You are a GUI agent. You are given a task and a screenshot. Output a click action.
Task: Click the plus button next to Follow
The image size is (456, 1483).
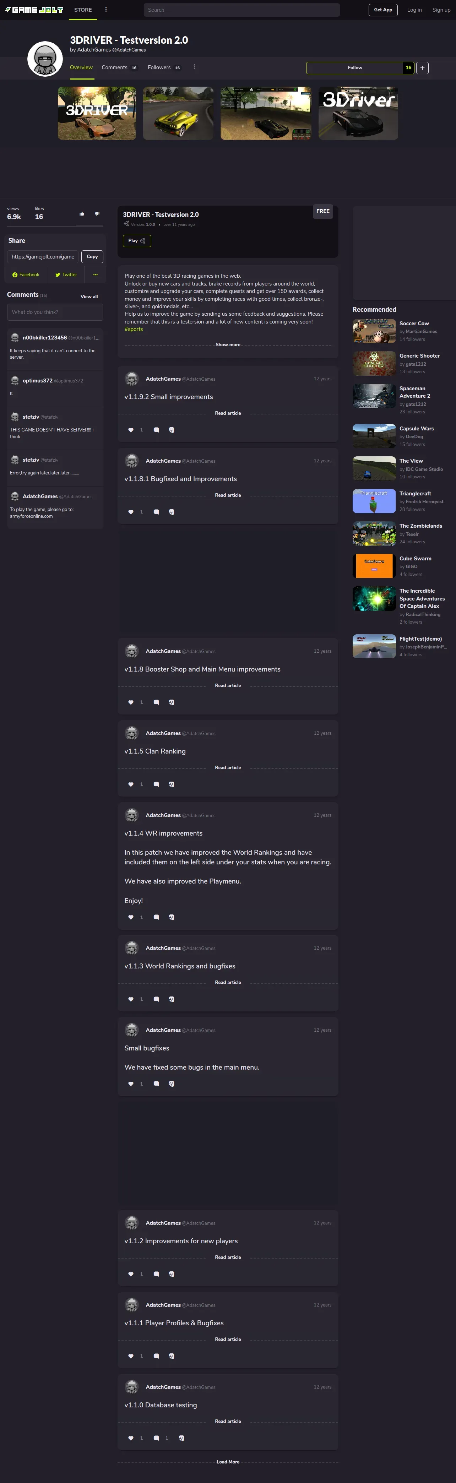[x=422, y=68]
